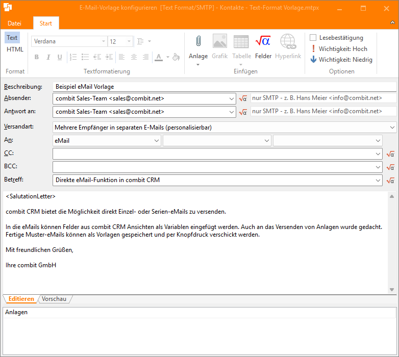Click the message body scrollbar down arrow
This screenshot has height=357, width=399.
pyautogui.click(x=392, y=290)
